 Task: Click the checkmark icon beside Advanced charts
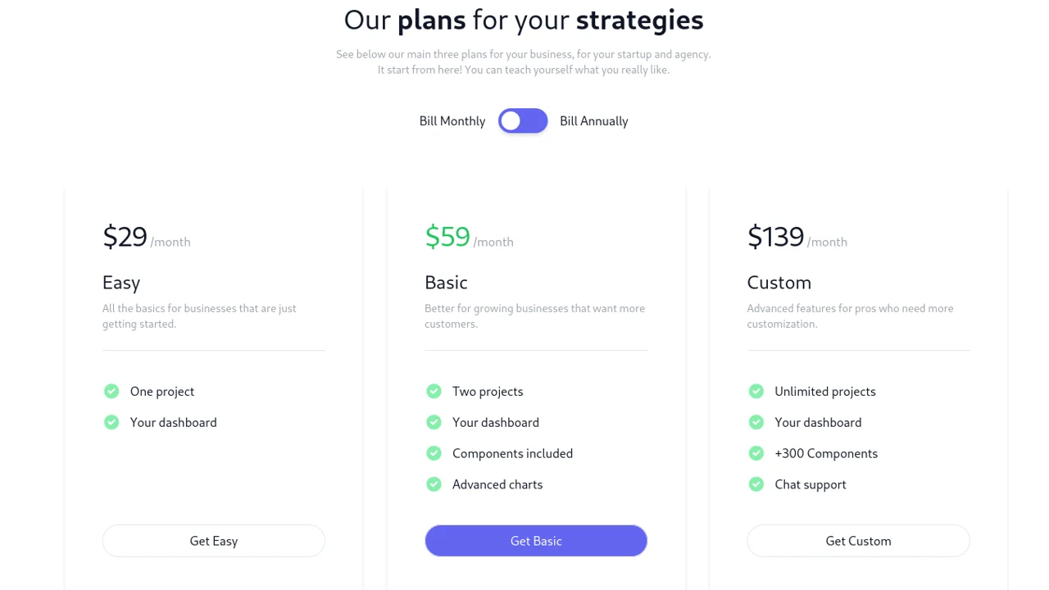(x=434, y=484)
